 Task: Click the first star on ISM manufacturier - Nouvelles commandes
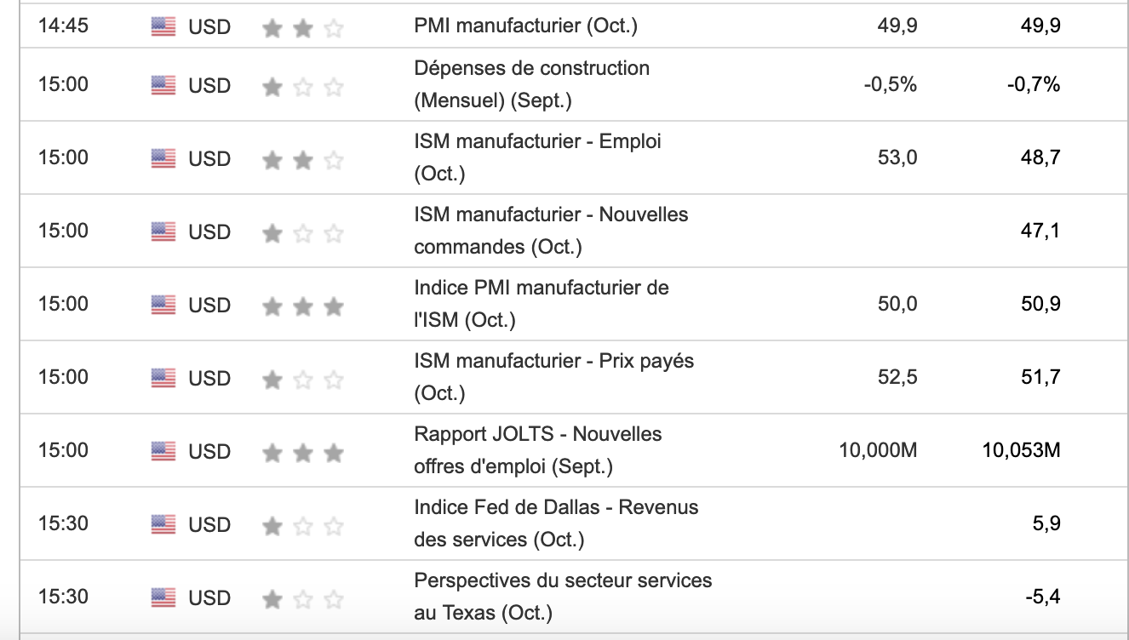272,232
